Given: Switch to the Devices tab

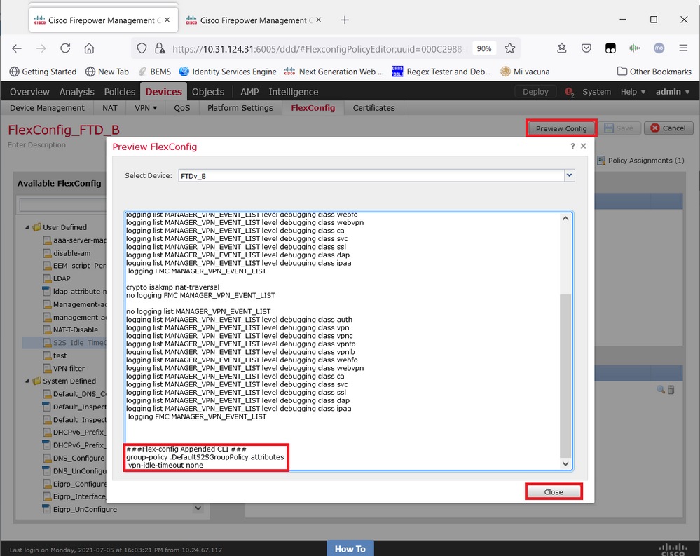Looking at the screenshot, I should [x=163, y=91].
